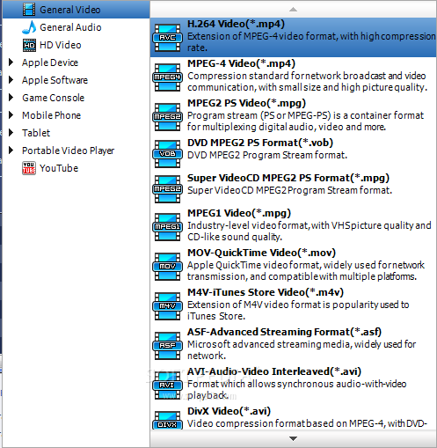Image resolution: width=437 pixels, height=448 pixels.
Task: Choose MPEG2 PS Video(*.mpg) format
Action: (x=293, y=117)
